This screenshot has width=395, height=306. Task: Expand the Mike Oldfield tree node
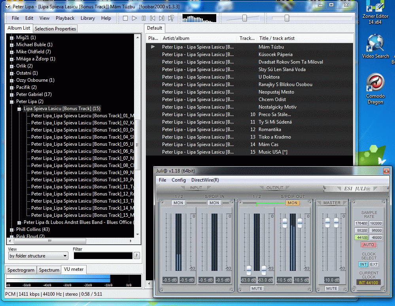[x=11, y=52]
